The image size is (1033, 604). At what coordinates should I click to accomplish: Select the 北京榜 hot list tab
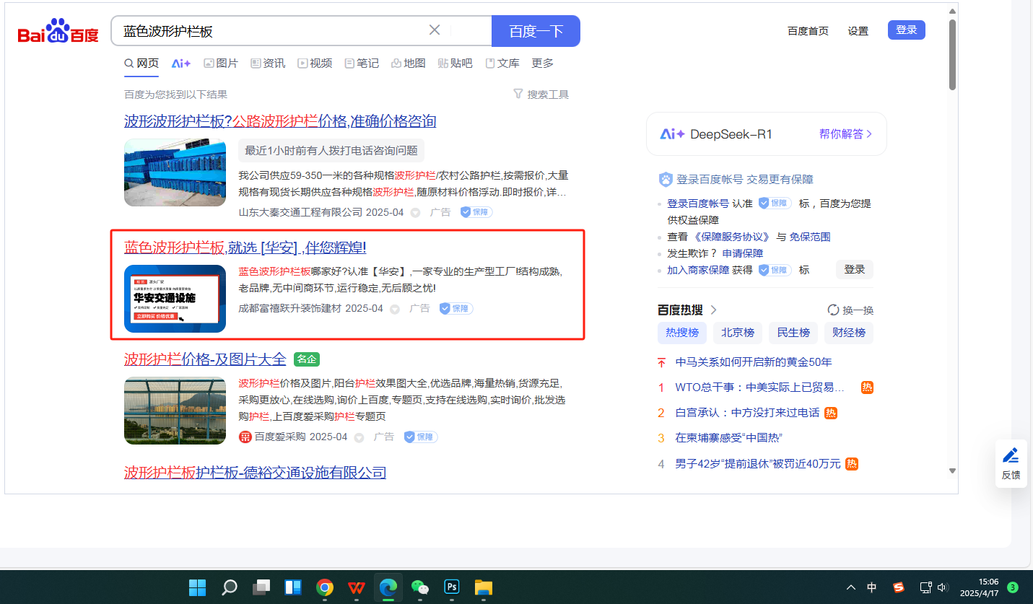pyautogui.click(x=738, y=333)
